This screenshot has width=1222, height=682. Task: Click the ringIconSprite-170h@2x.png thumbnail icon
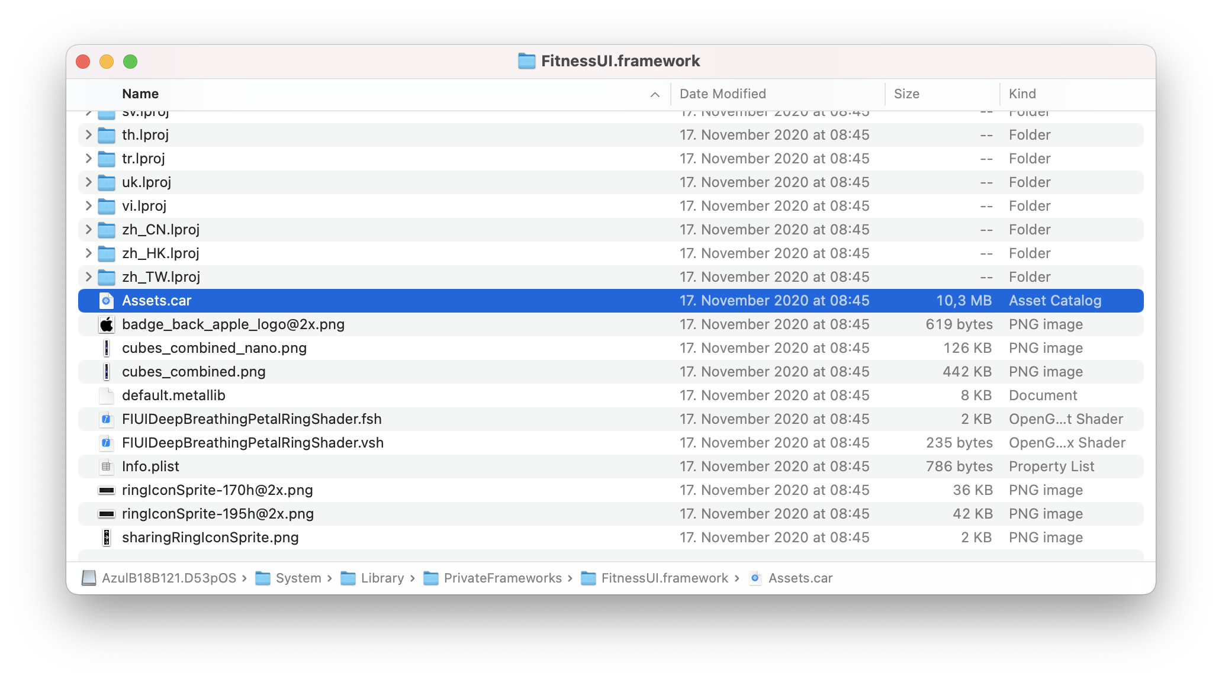pyautogui.click(x=106, y=490)
